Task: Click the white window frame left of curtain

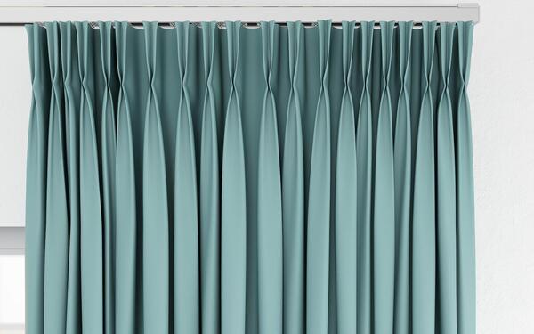Action: [x=12, y=126]
